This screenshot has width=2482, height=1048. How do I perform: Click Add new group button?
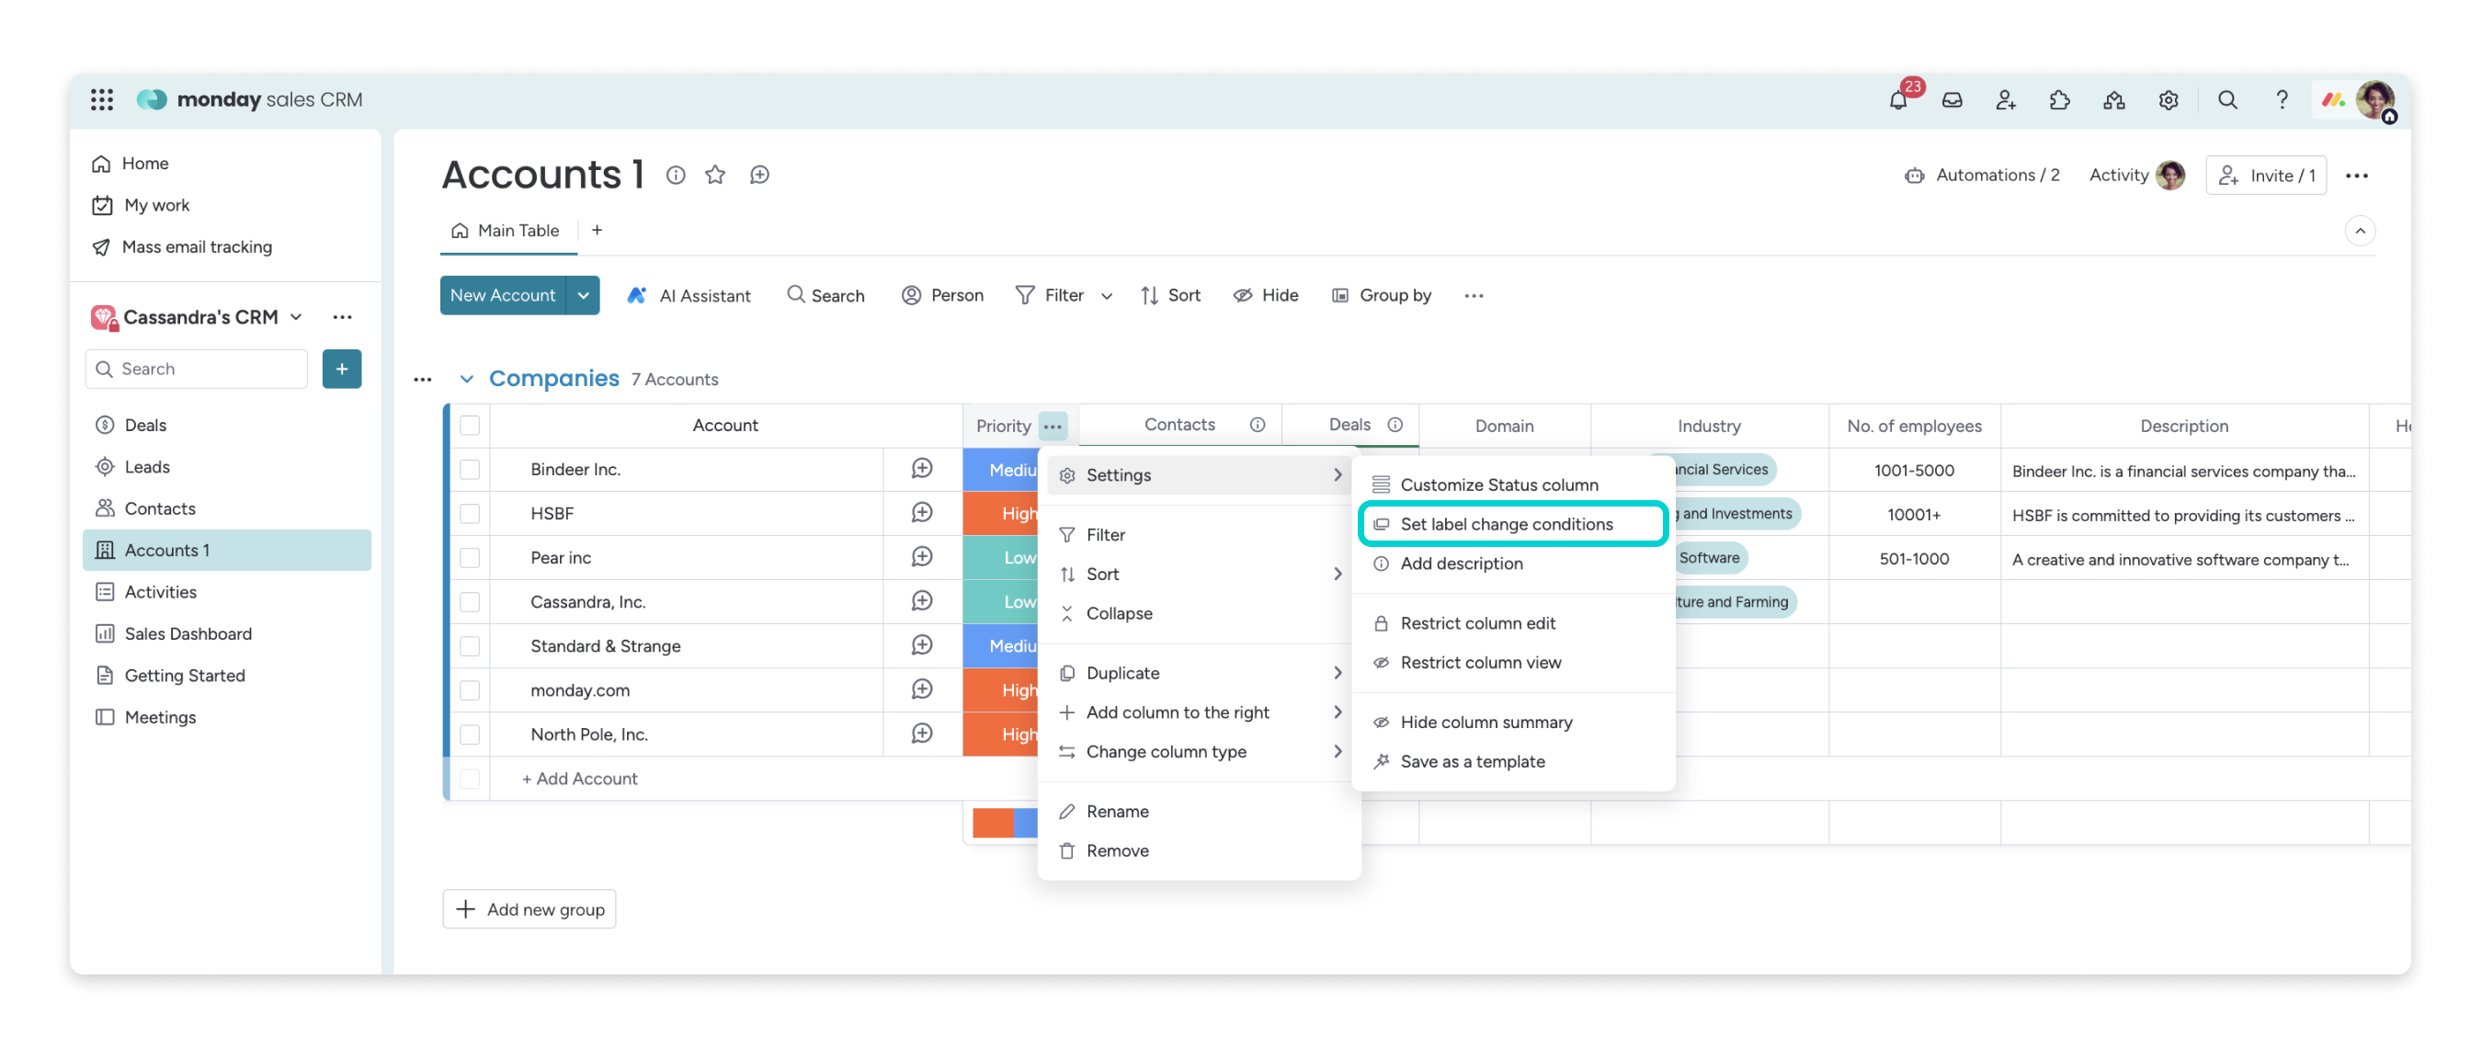coord(529,910)
